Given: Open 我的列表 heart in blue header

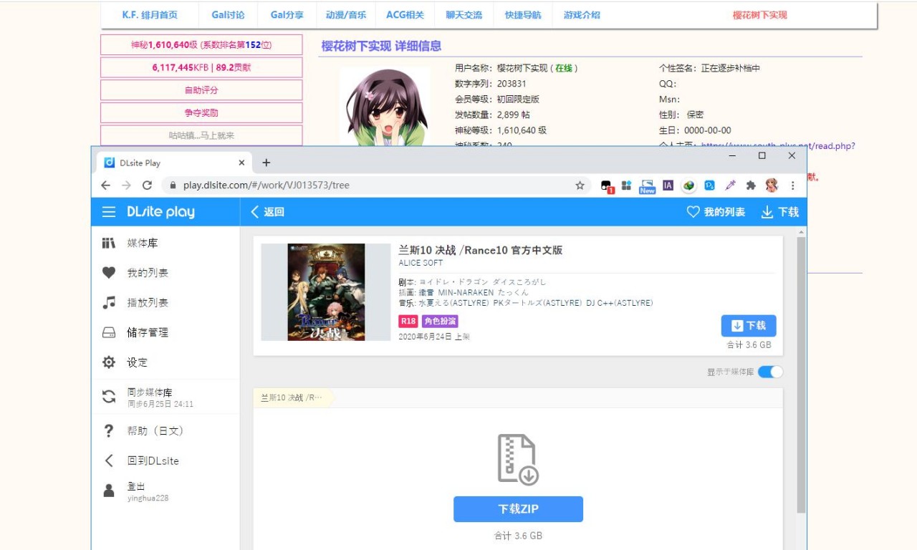Looking at the screenshot, I should (x=693, y=212).
